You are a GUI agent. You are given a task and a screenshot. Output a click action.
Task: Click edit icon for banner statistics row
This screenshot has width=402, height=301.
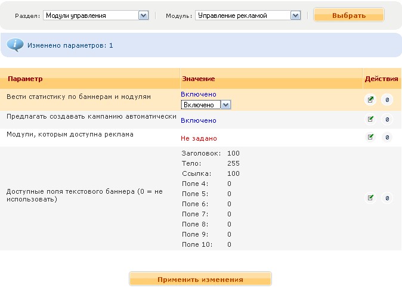pyautogui.click(x=370, y=100)
